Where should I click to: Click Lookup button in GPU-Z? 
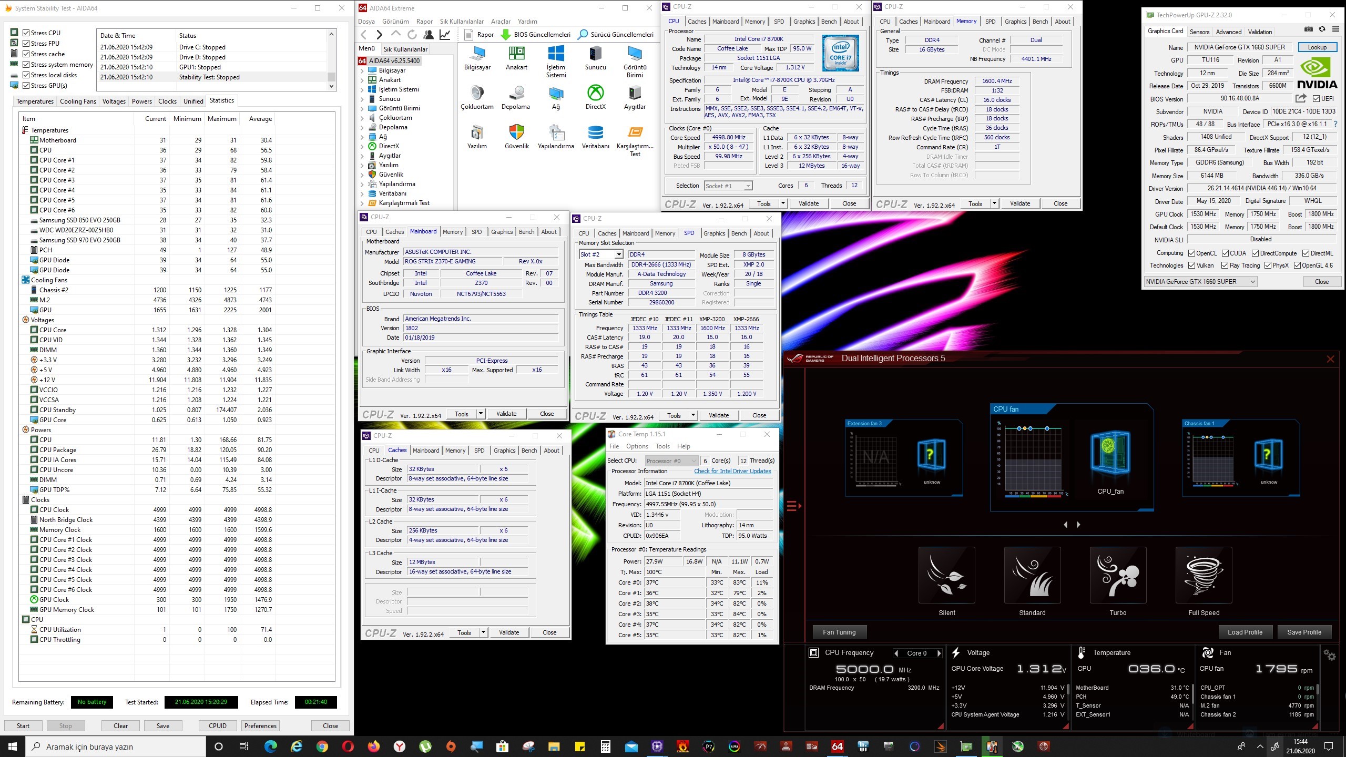pos(1317,47)
